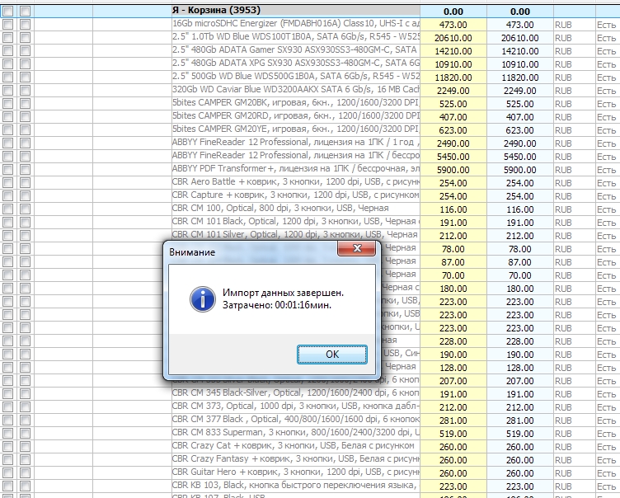Image resolution: width=620 pixels, height=498 pixels.
Task: Check left box for 16Gb microSDHC Energizer row
Action: [7, 25]
